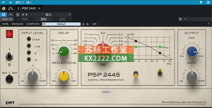Open the 1 - PSP 2445 plugin dropdown
The image size is (212, 108).
pos(29,8)
